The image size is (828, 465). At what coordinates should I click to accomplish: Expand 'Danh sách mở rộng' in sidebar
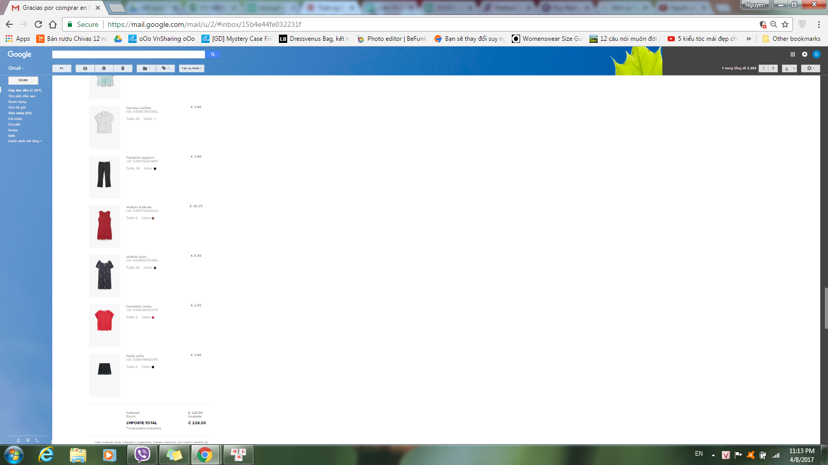[25, 141]
